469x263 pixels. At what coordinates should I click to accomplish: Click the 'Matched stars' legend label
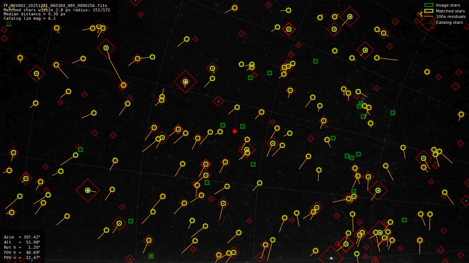coord(450,11)
